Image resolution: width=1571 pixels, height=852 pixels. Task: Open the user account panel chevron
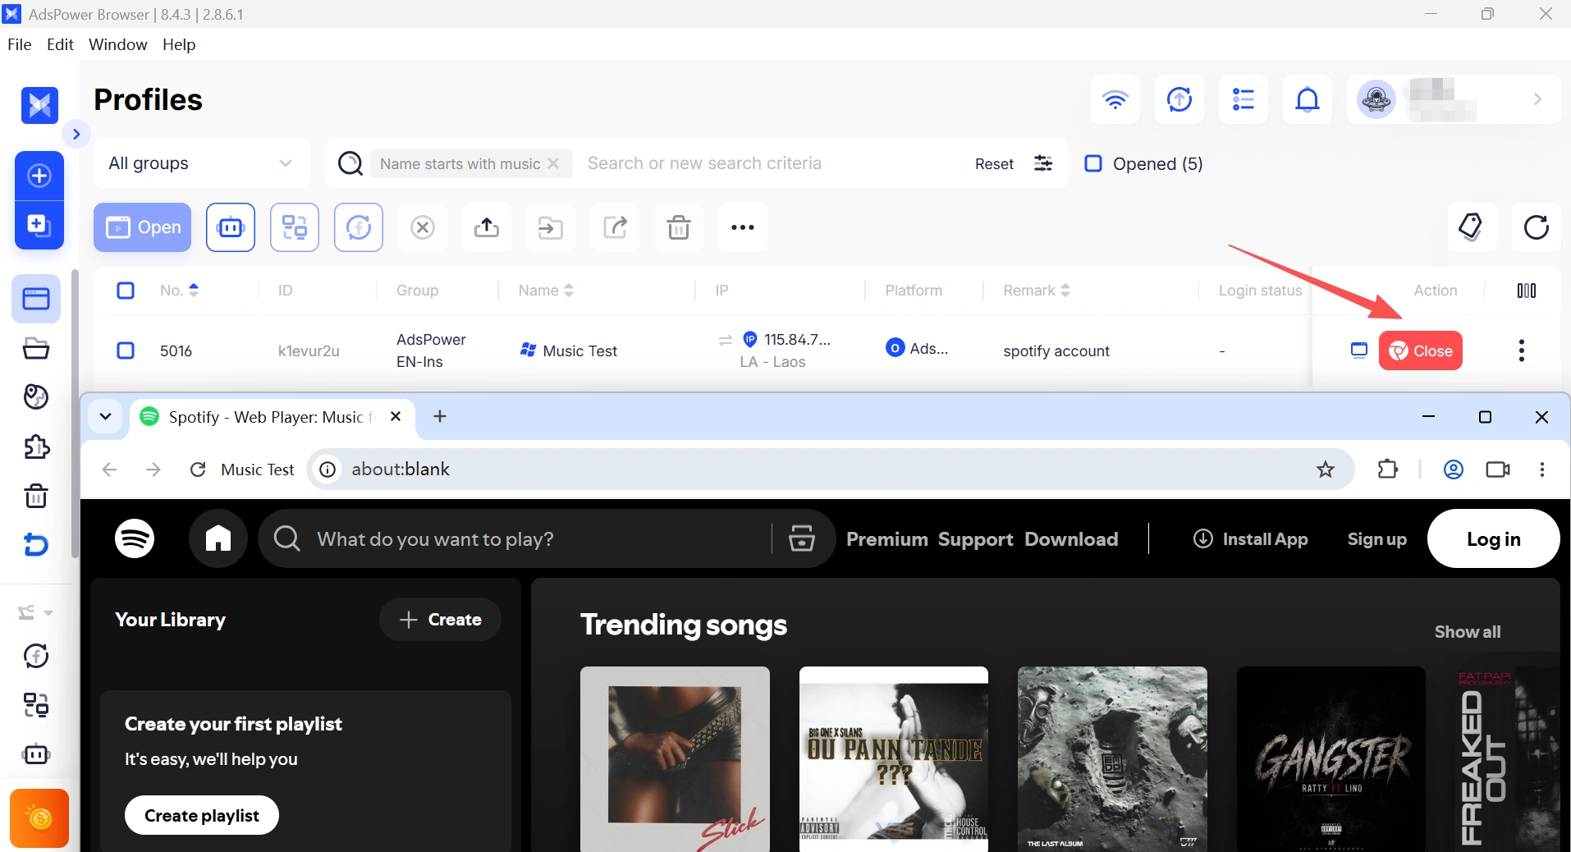[1537, 99]
